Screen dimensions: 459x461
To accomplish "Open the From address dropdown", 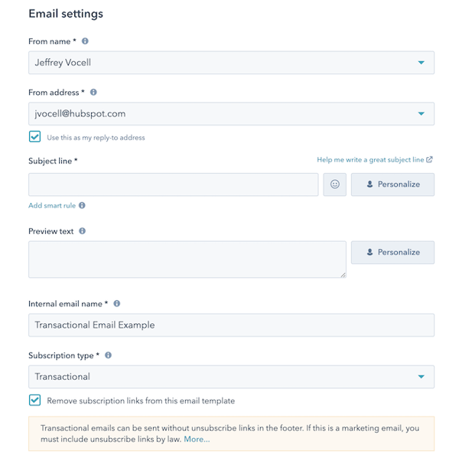I will pyautogui.click(x=421, y=114).
